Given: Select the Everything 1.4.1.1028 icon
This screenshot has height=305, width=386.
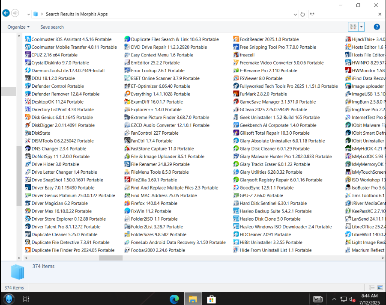Looking at the screenshot, I should tap(127, 94).
